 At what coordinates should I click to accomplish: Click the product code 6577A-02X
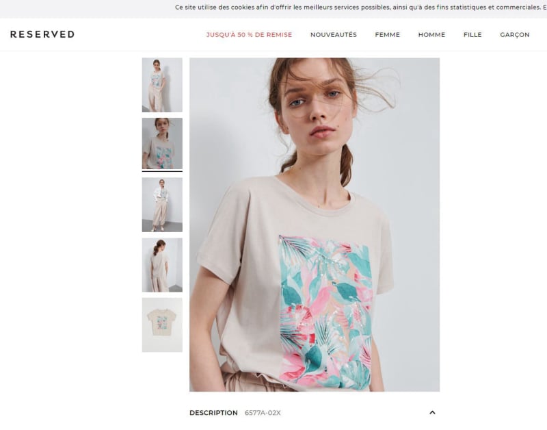pos(263,413)
